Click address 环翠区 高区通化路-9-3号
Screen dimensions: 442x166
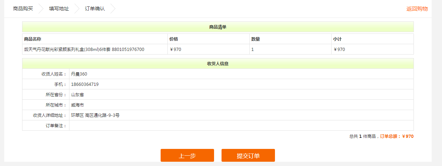coord(95,115)
